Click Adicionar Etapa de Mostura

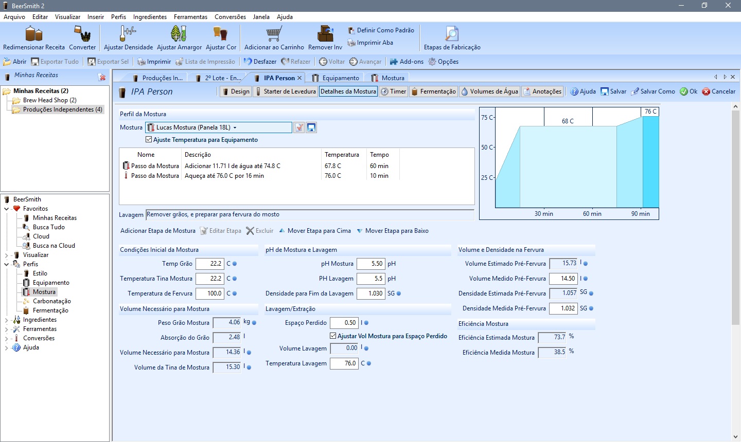[158, 231]
